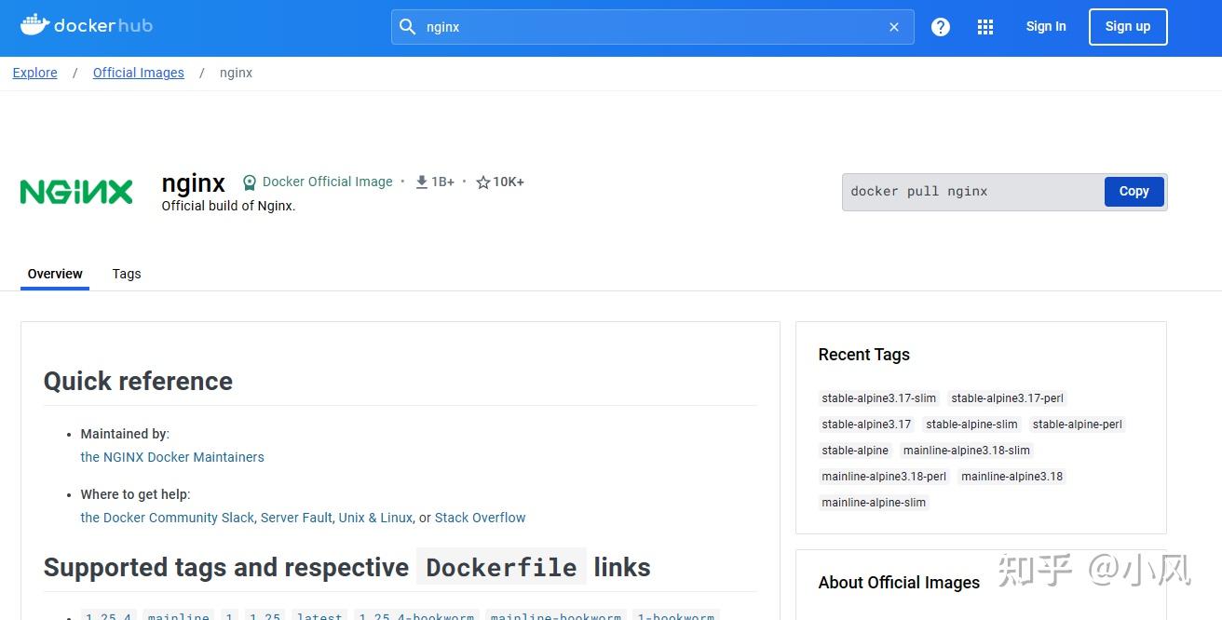Copy the docker pull nginx command
Image resolution: width=1222 pixels, height=620 pixels.
click(x=1133, y=191)
